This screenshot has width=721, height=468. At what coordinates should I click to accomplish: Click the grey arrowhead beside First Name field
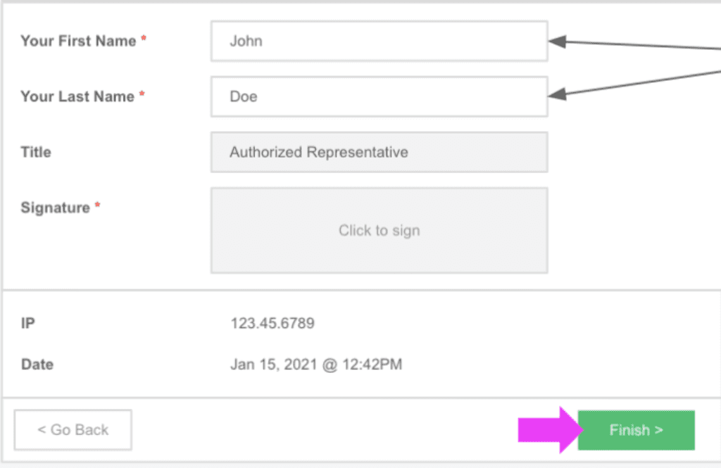(557, 42)
